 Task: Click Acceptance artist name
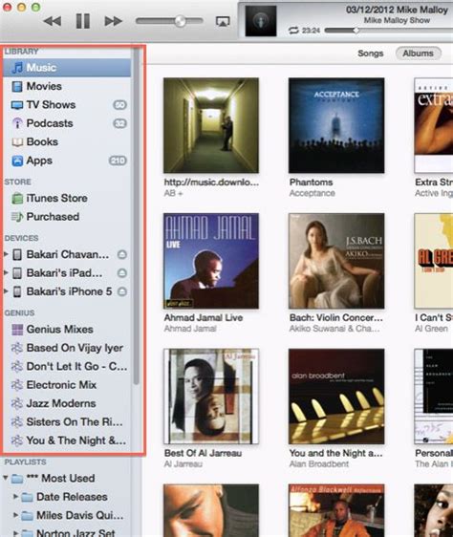(x=313, y=193)
